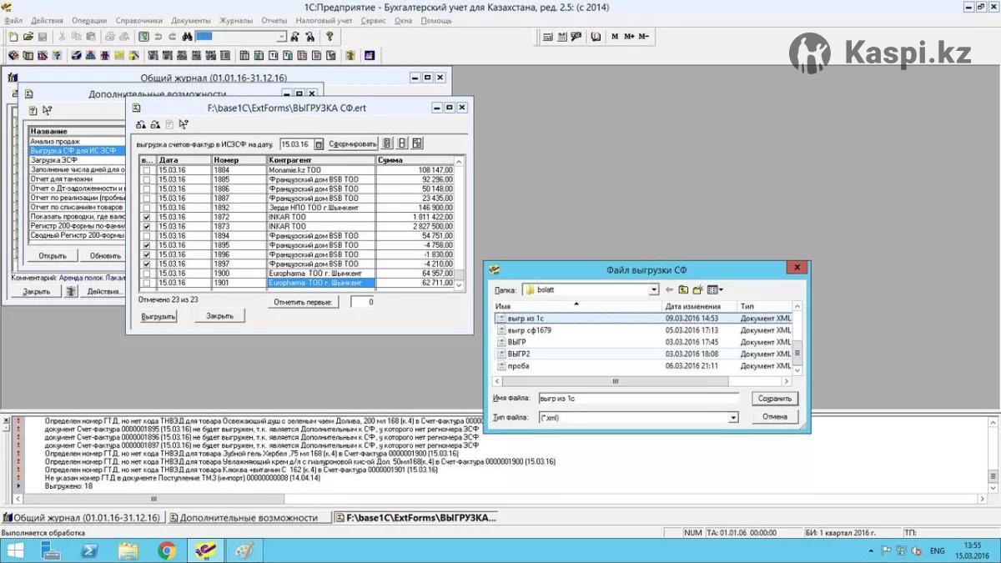Viewport: 1001px width, 563px height.
Task: Click the Выгрузить button
Action: pos(158,317)
